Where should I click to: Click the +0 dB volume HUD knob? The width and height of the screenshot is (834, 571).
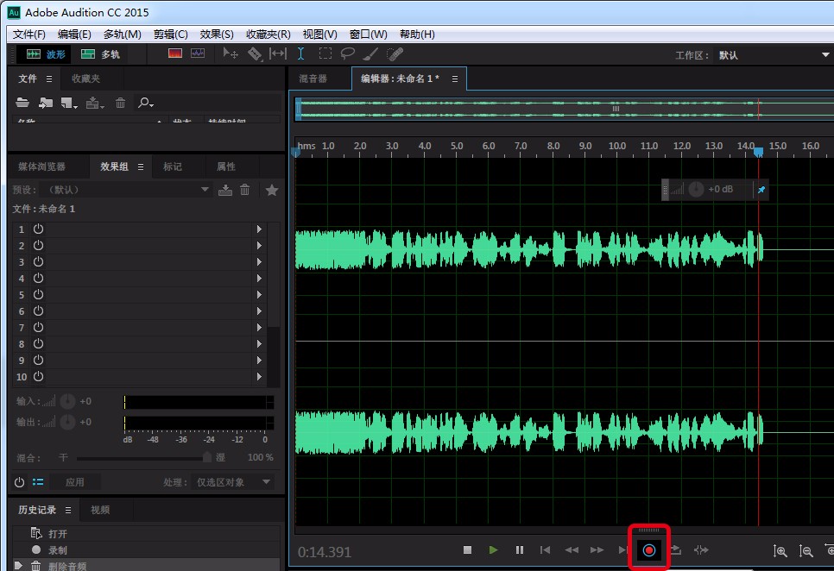click(x=696, y=189)
